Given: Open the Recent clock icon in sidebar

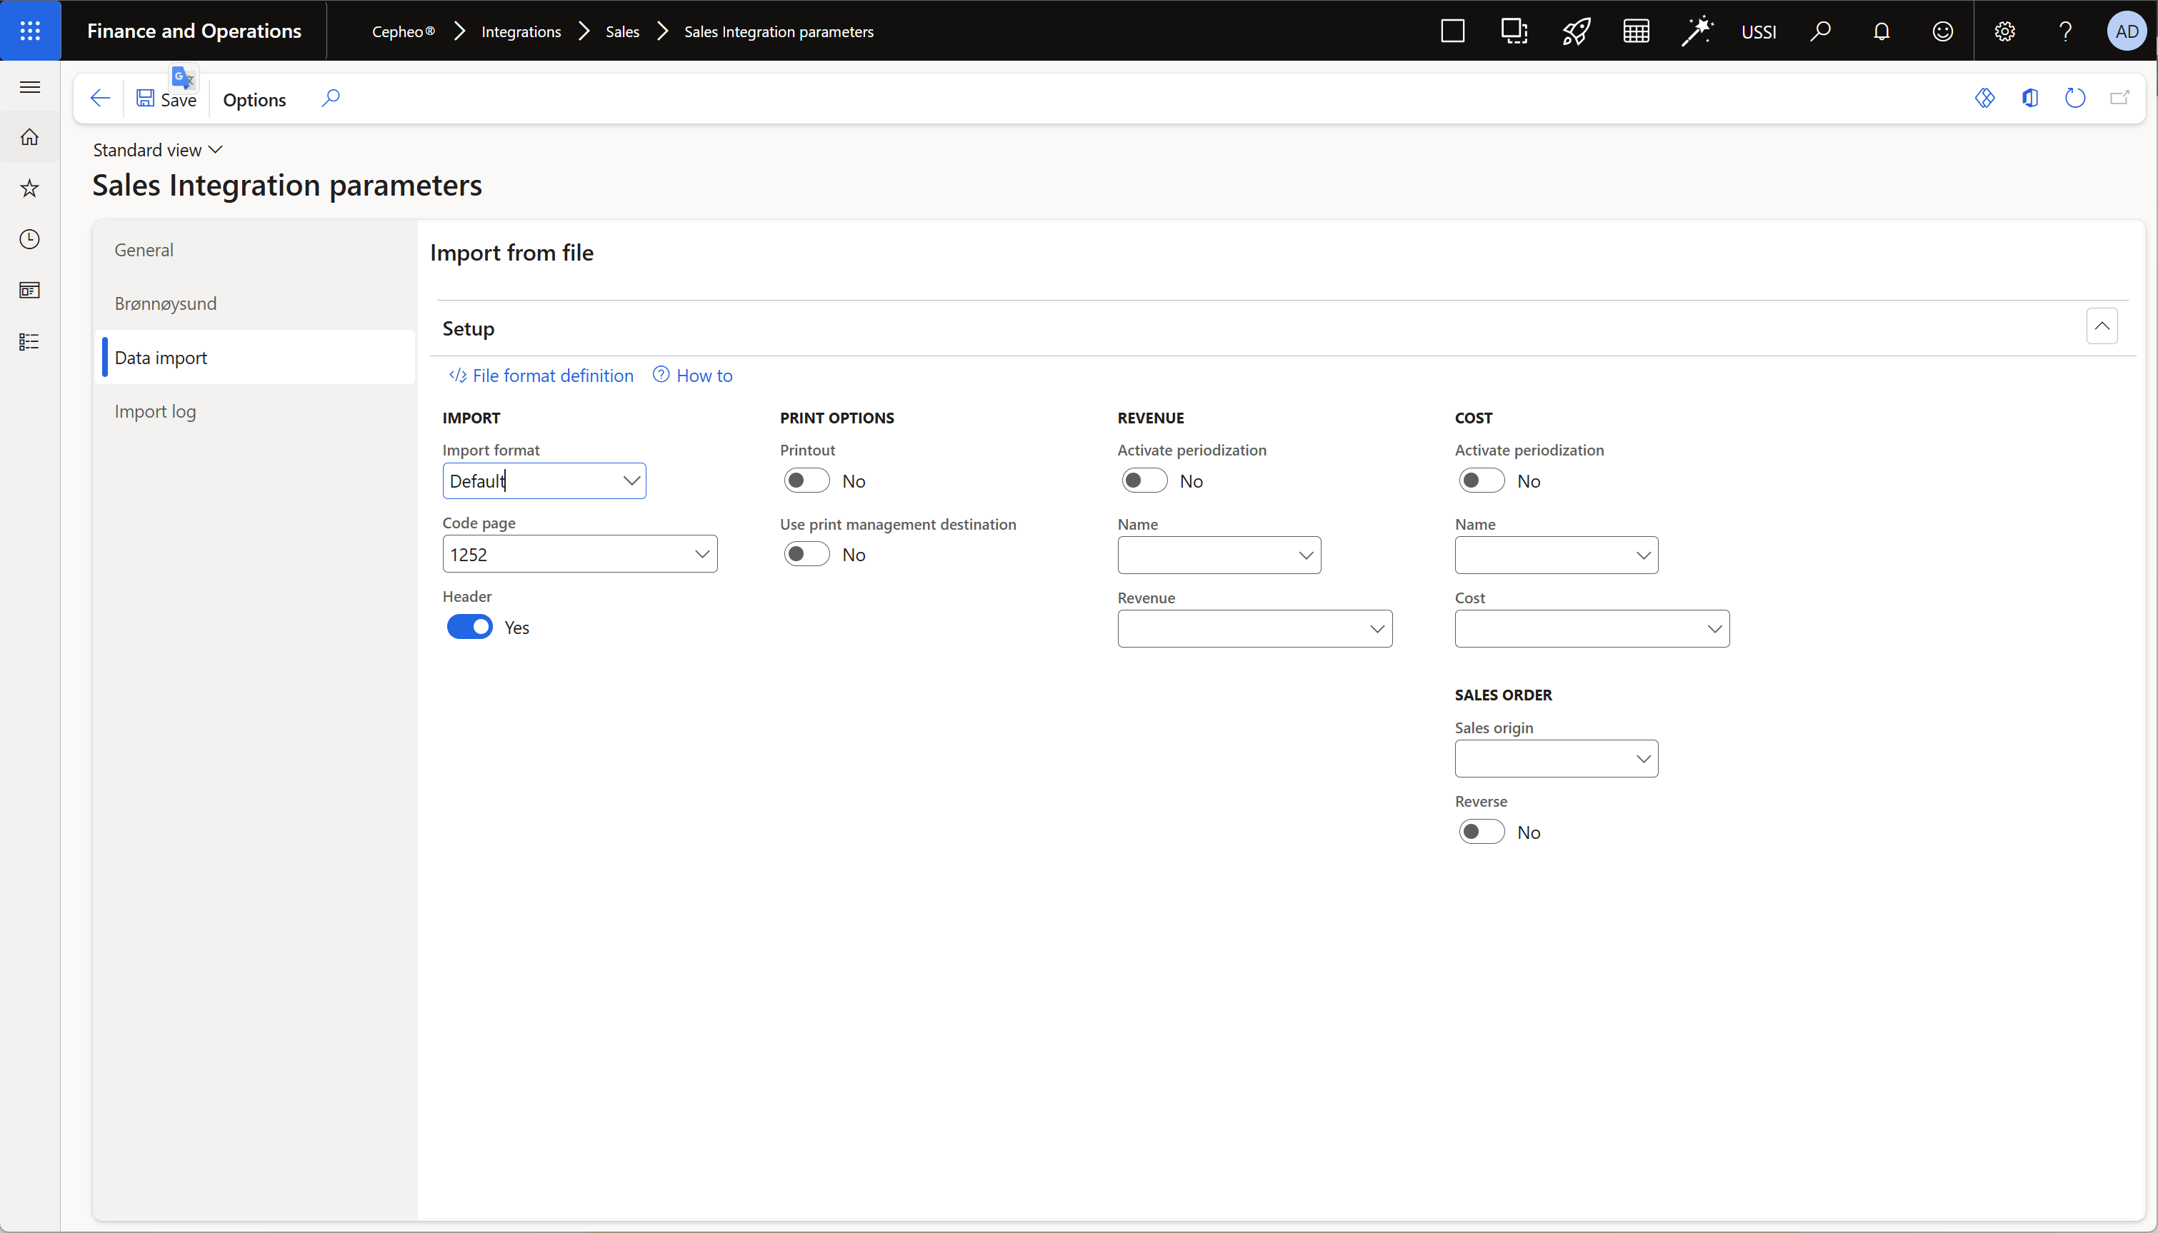Looking at the screenshot, I should (x=30, y=240).
